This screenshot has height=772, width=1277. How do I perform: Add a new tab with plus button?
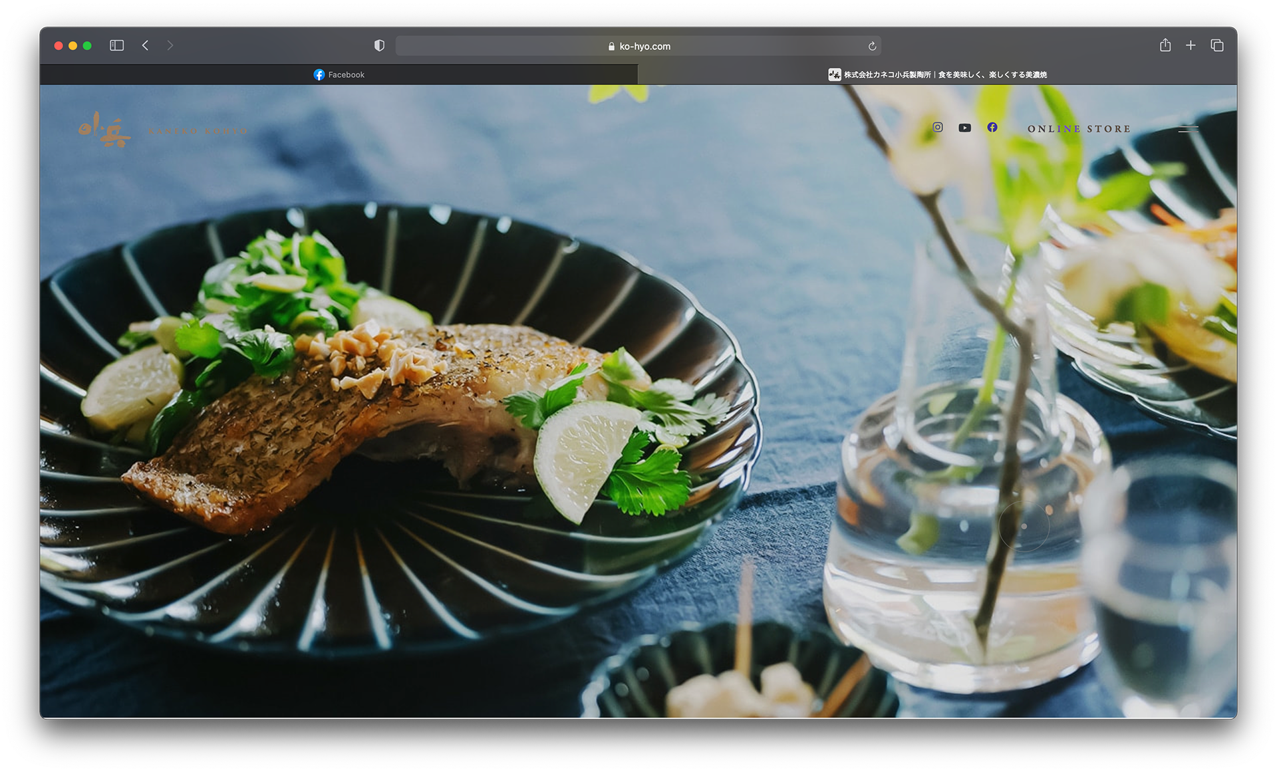[1191, 45]
